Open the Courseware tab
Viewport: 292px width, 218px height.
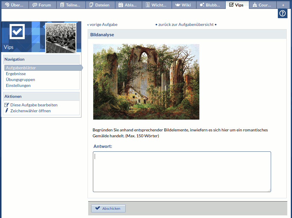(x=262, y=5)
